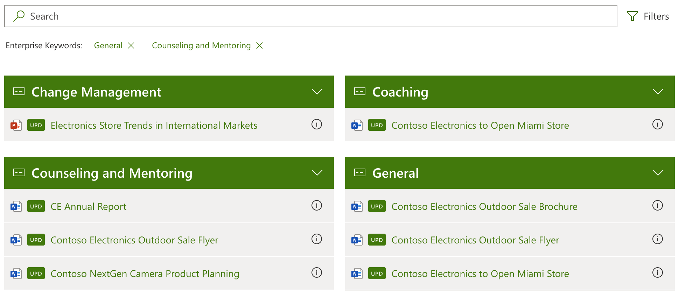
Task: Click the Change Management header card icon
Action: click(19, 92)
